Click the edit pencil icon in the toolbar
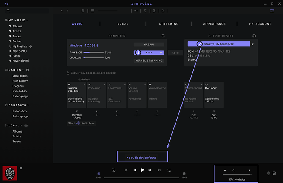The image size is (283, 183). (x=163, y=11)
